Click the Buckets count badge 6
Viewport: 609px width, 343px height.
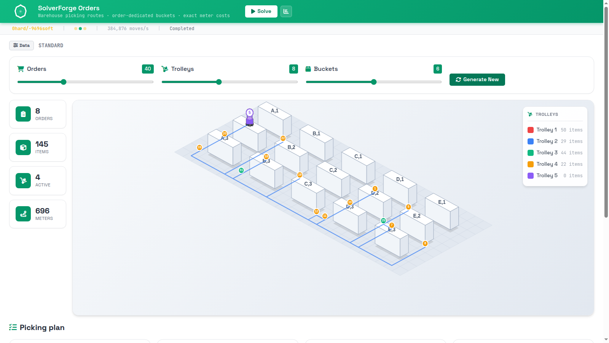[438, 69]
